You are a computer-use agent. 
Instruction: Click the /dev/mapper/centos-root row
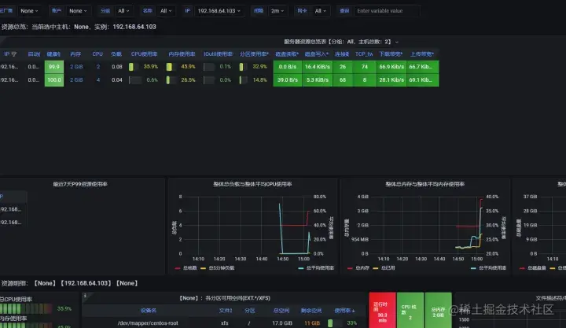[x=224, y=323]
